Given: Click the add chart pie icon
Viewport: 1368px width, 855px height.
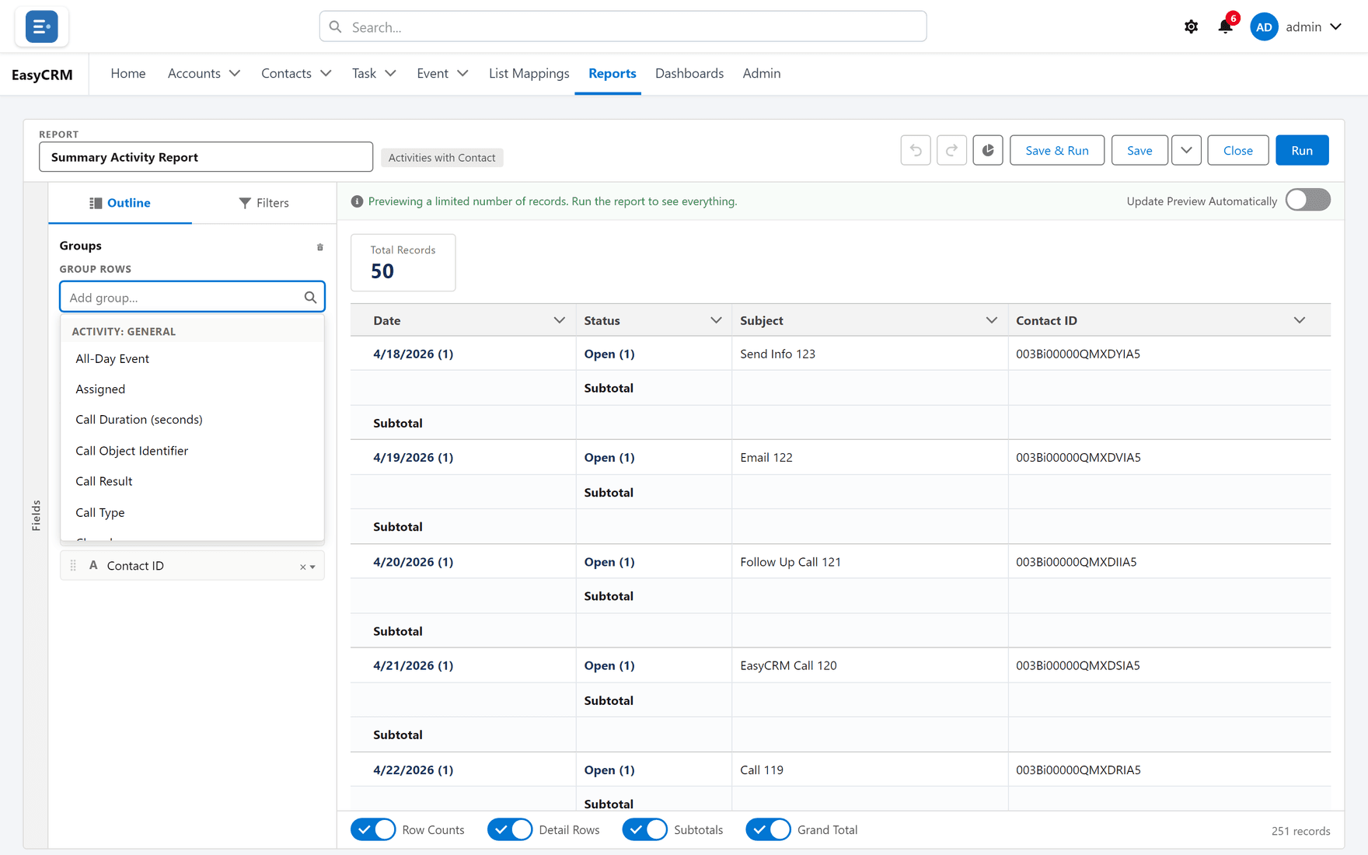Looking at the screenshot, I should point(988,150).
